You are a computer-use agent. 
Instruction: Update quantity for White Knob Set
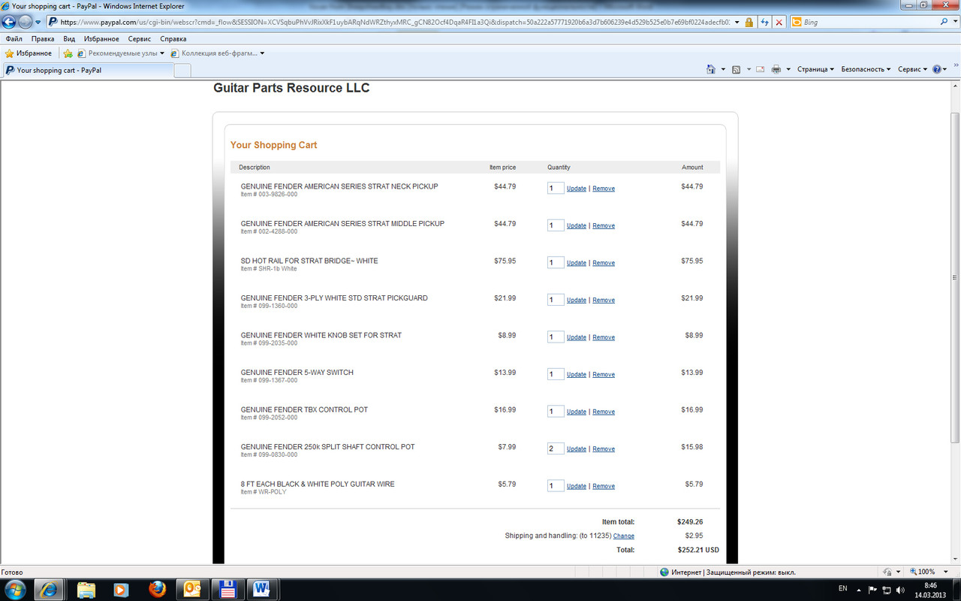click(x=577, y=337)
